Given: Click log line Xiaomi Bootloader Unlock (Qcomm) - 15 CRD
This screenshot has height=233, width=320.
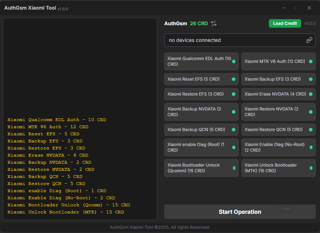Looking at the screenshot, I should (69, 205).
